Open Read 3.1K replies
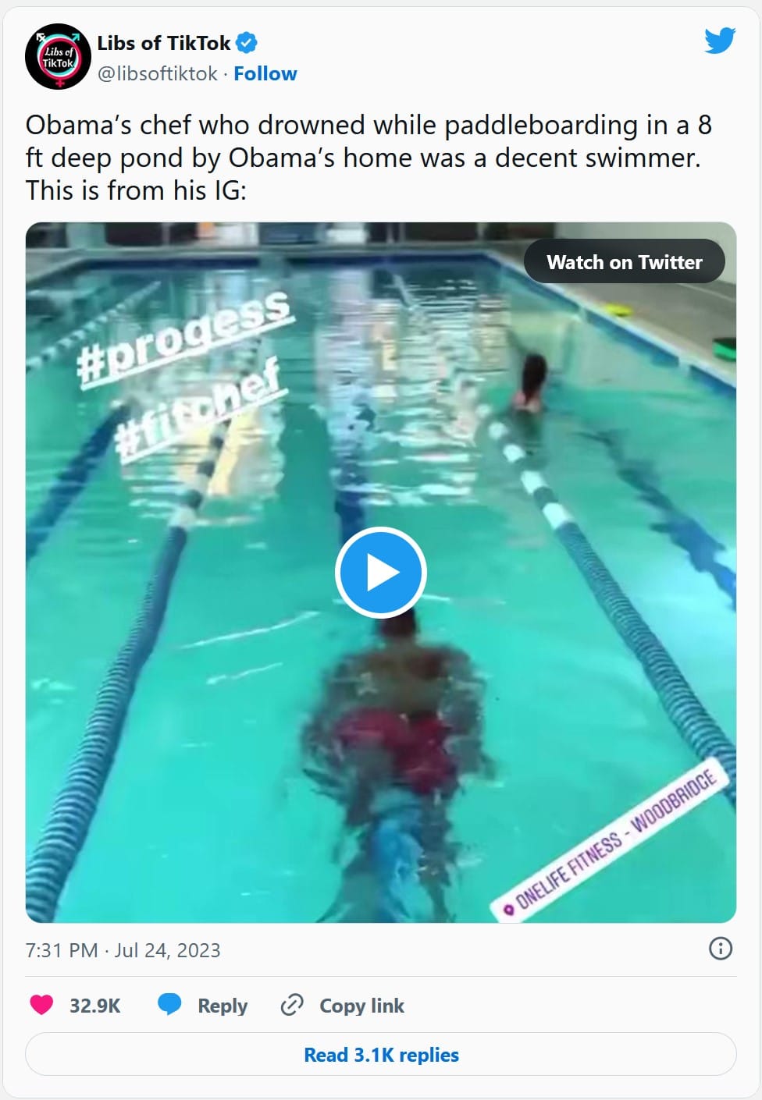The width and height of the screenshot is (762, 1100). click(x=381, y=1055)
